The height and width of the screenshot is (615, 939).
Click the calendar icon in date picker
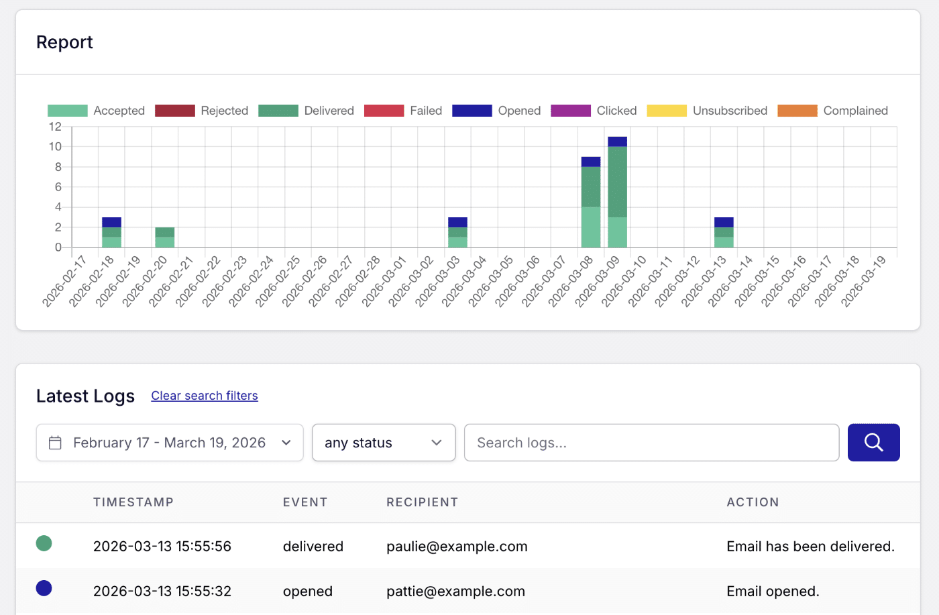pos(56,443)
